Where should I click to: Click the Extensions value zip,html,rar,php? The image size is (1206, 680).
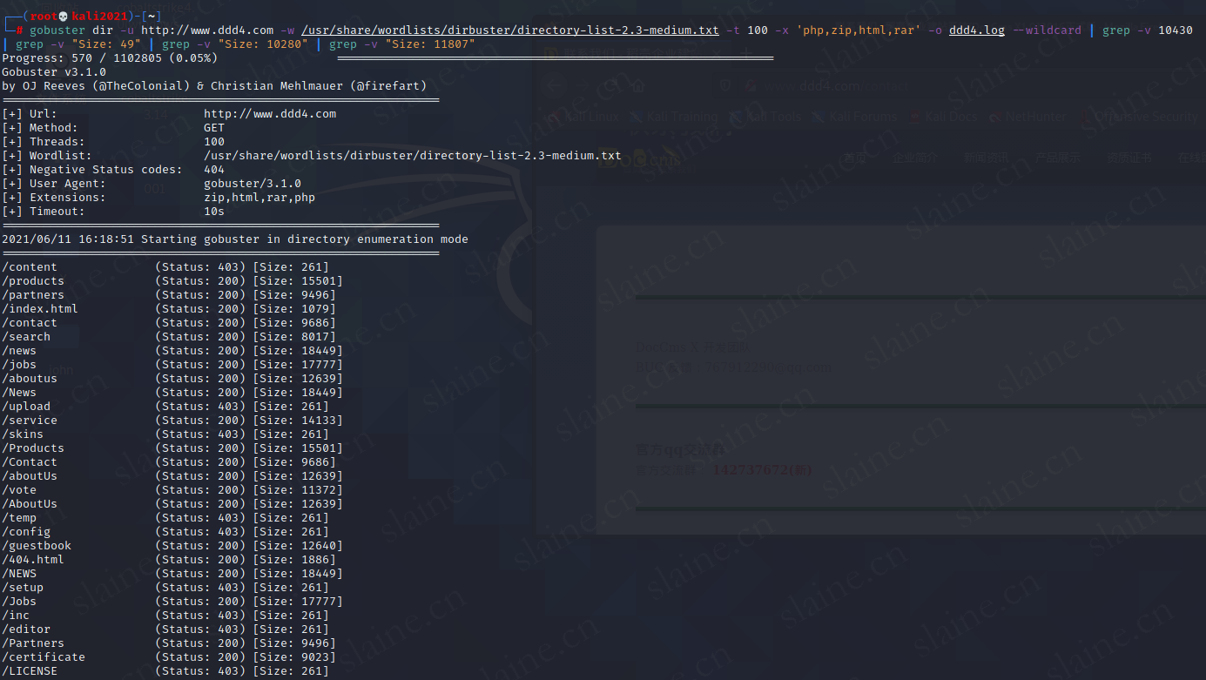click(x=259, y=198)
